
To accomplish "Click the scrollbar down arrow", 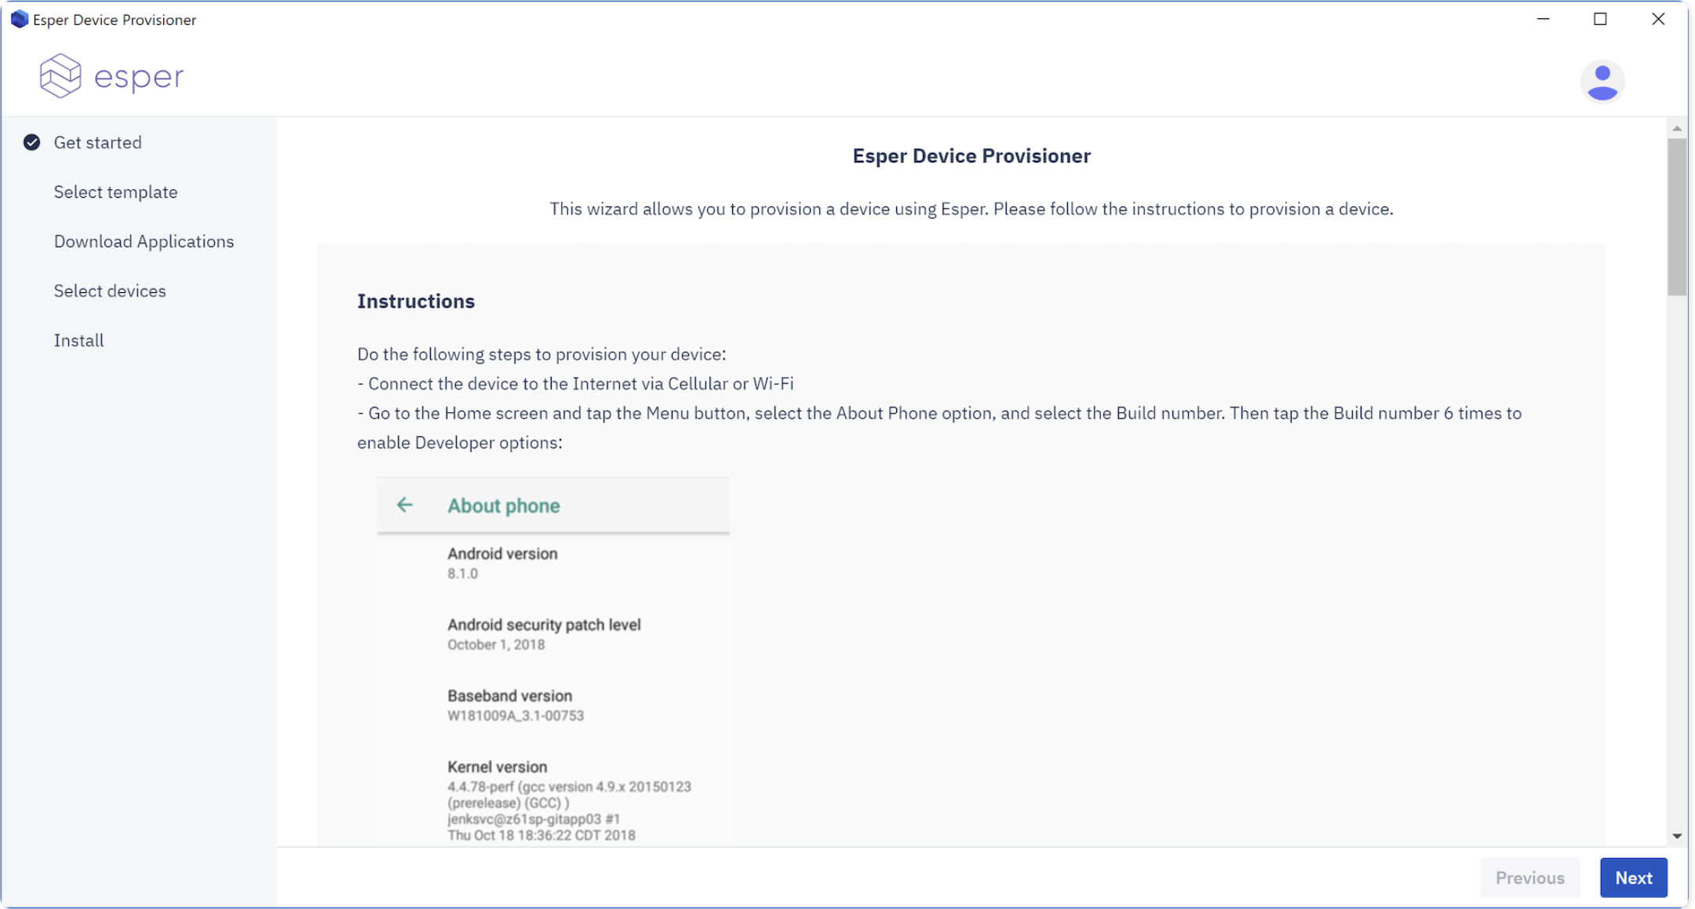I will [1677, 836].
